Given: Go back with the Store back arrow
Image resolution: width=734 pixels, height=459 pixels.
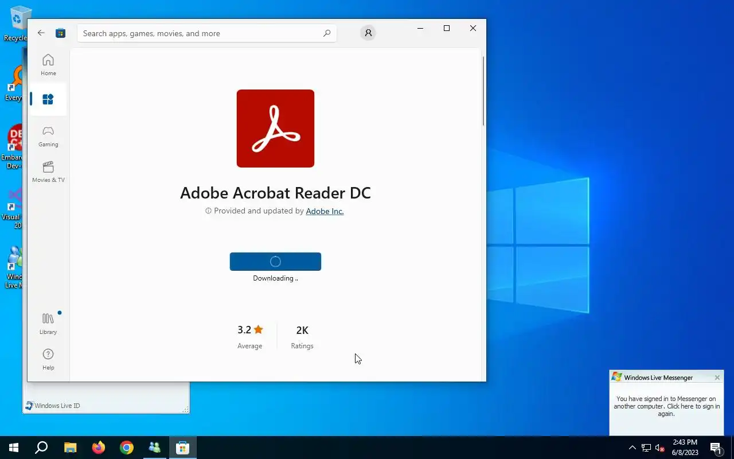Looking at the screenshot, I should (x=41, y=33).
